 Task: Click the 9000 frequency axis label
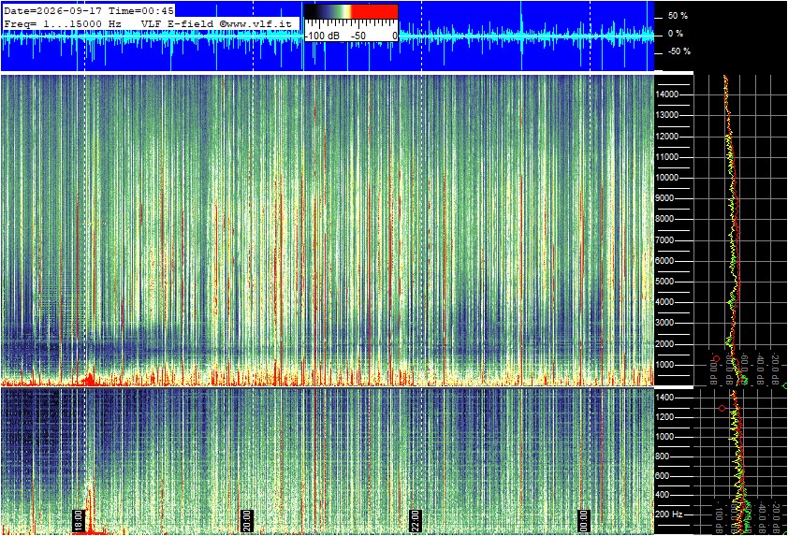tap(664, 198)
